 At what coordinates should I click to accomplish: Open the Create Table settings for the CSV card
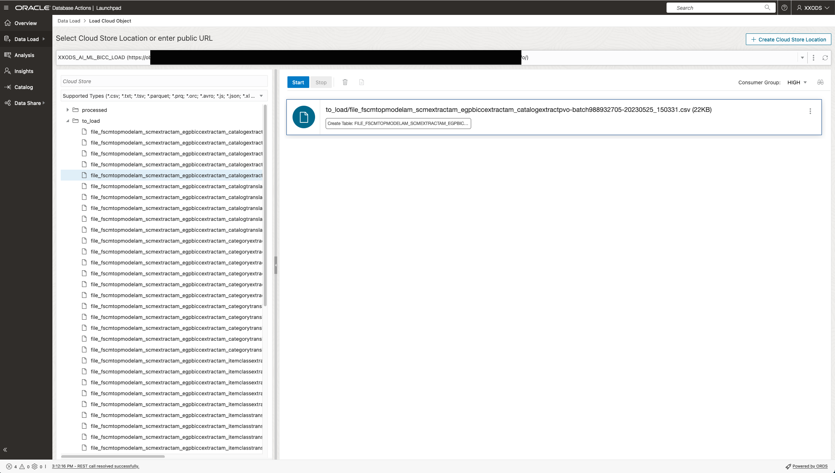(398, 124)
